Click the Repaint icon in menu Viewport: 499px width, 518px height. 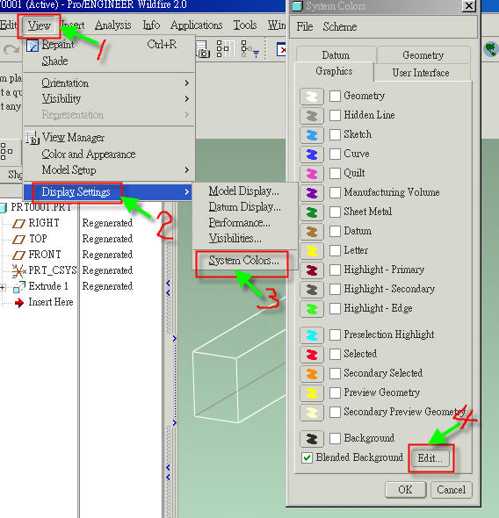click(x=33, y=46)
